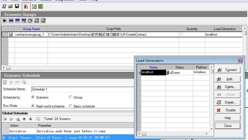Click the localhost cell in Scenario Groups table
This screenshot has height=140, width=248.
point(224,35)
